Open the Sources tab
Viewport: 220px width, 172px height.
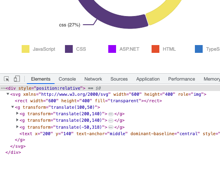[119, 79]
